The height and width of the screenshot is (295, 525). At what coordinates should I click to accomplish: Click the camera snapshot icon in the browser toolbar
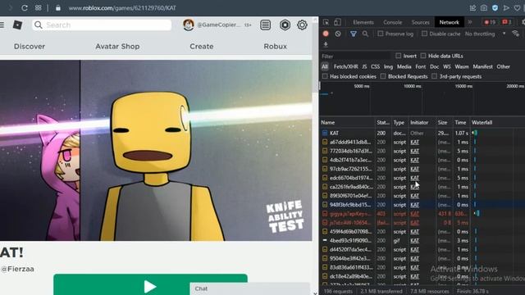484,7
